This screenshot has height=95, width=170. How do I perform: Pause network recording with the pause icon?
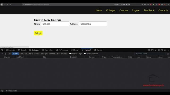(2, 54)
